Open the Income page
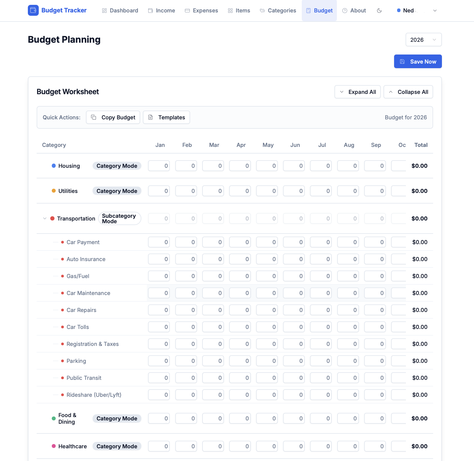The image size is (474, 461). tap(161, 11)
